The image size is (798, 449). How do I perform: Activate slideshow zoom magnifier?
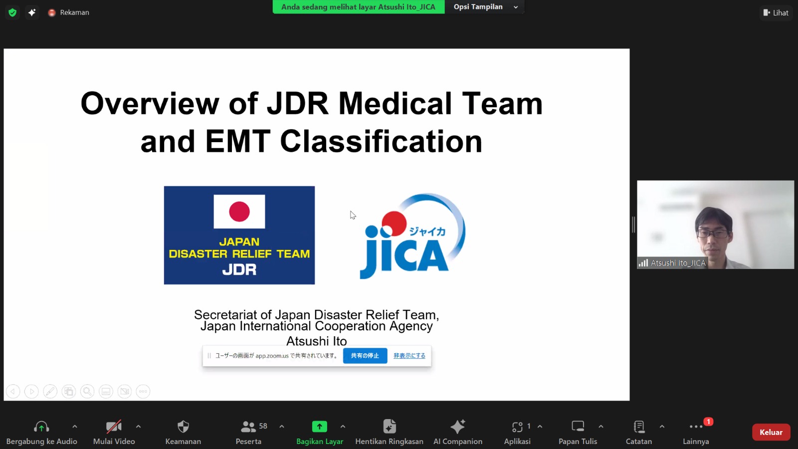click(x=87, y=392)
